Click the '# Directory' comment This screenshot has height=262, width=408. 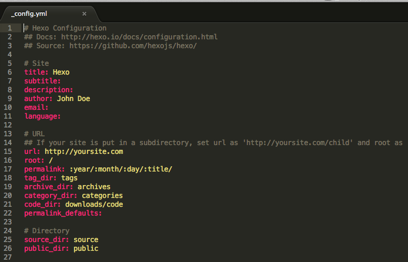(46, 231)
